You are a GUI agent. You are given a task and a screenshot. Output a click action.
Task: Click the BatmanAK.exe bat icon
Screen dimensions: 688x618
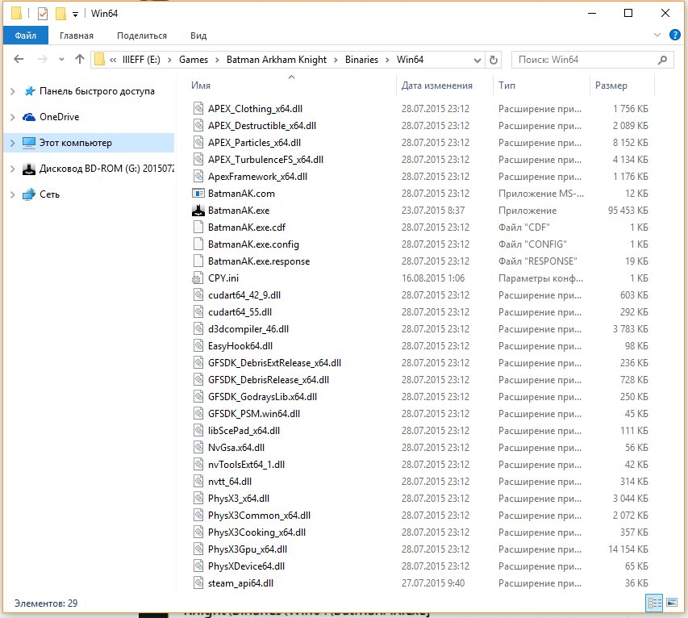click(199, 211)
